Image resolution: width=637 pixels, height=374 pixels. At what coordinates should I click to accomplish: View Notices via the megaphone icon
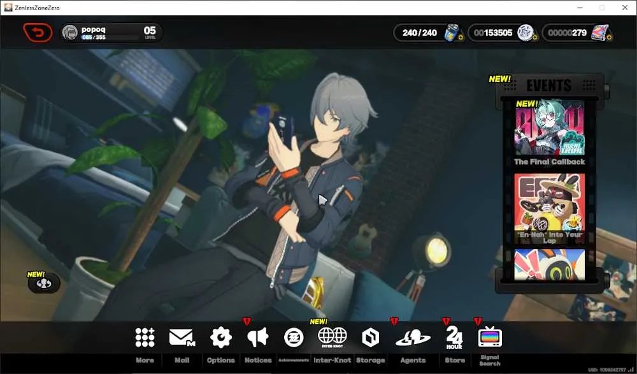pos(257,337)
